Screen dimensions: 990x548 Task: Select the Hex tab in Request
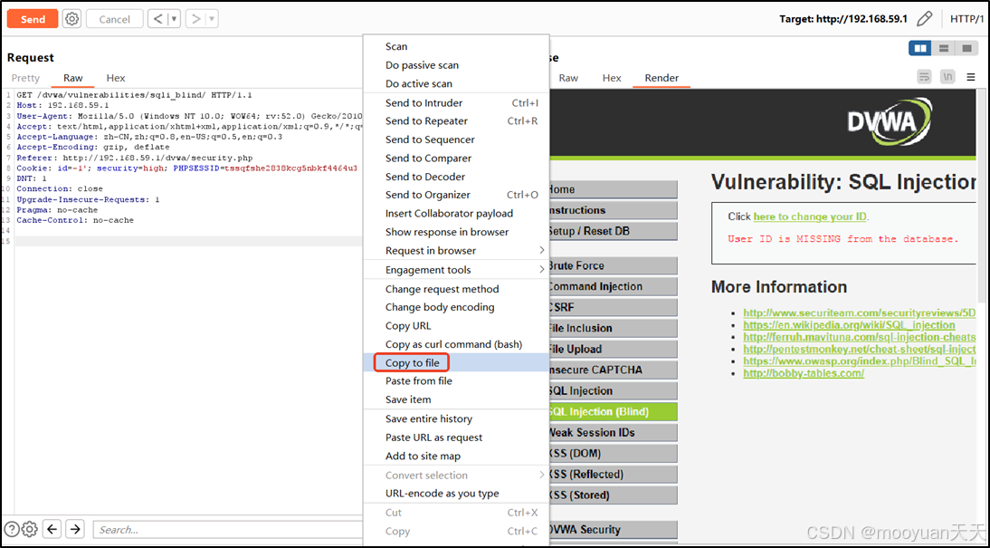[x=116, y=78]
